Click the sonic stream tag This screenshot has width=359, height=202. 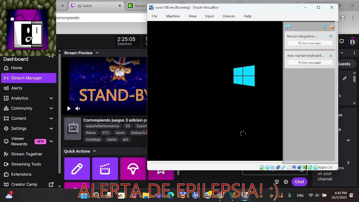point(120,133)
